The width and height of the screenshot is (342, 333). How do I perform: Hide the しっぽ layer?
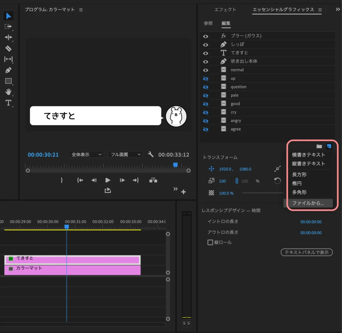[x=206, y=45]
